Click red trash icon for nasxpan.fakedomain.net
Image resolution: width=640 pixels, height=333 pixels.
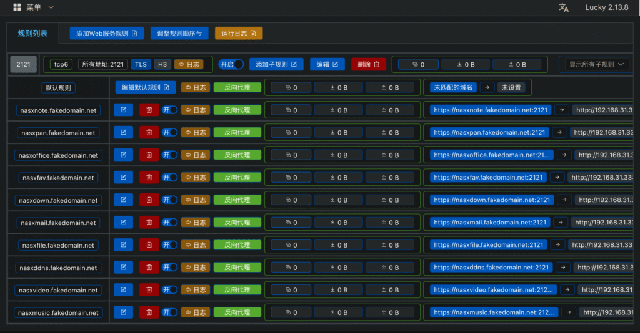[x=149, y=132]
